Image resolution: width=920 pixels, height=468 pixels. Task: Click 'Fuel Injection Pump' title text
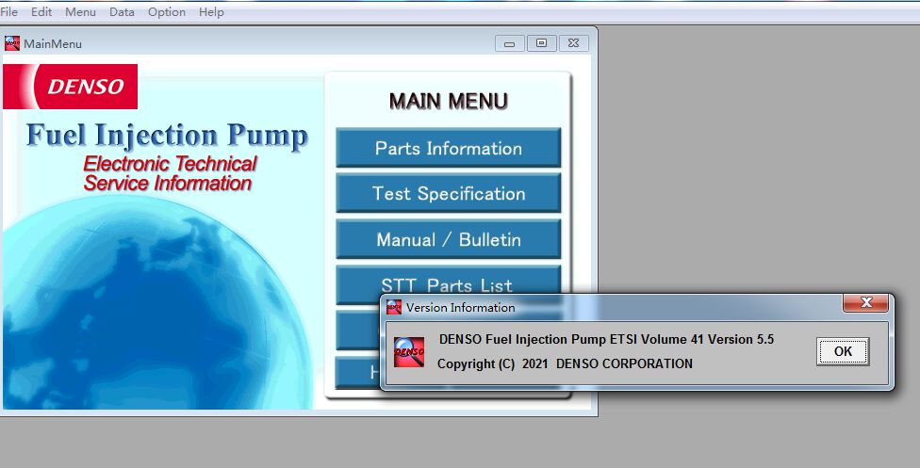click(167, 136)
